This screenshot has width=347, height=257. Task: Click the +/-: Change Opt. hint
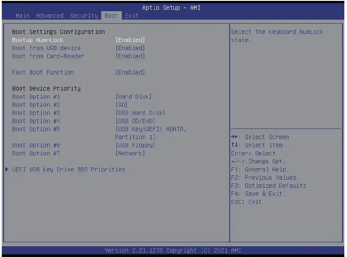click(258, 162)
